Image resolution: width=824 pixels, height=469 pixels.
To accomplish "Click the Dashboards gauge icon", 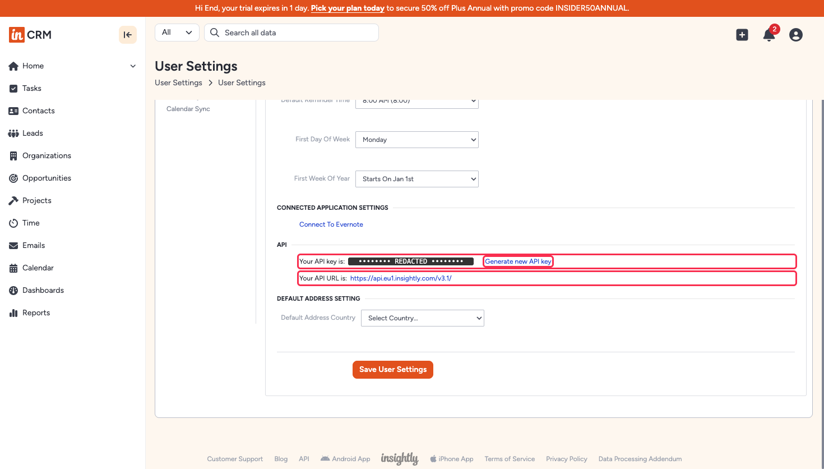I will pos(13,291).
